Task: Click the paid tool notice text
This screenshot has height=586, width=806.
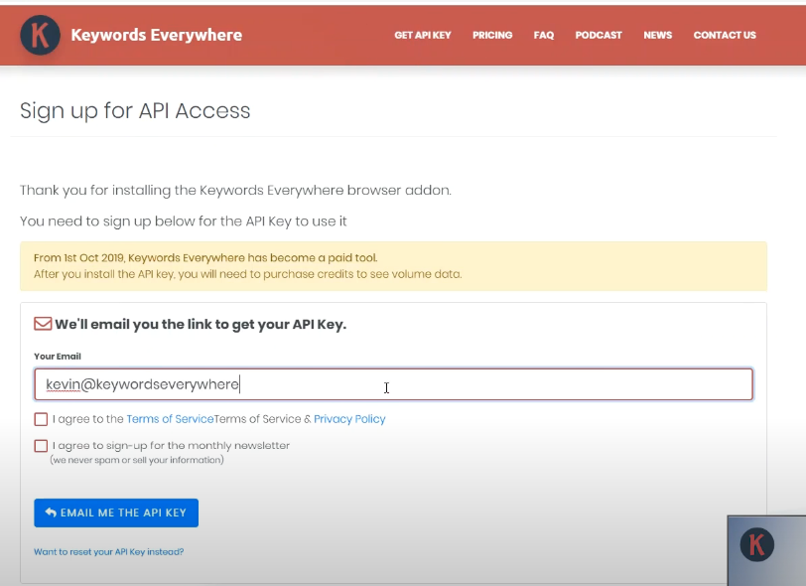Action: point(248,266)
